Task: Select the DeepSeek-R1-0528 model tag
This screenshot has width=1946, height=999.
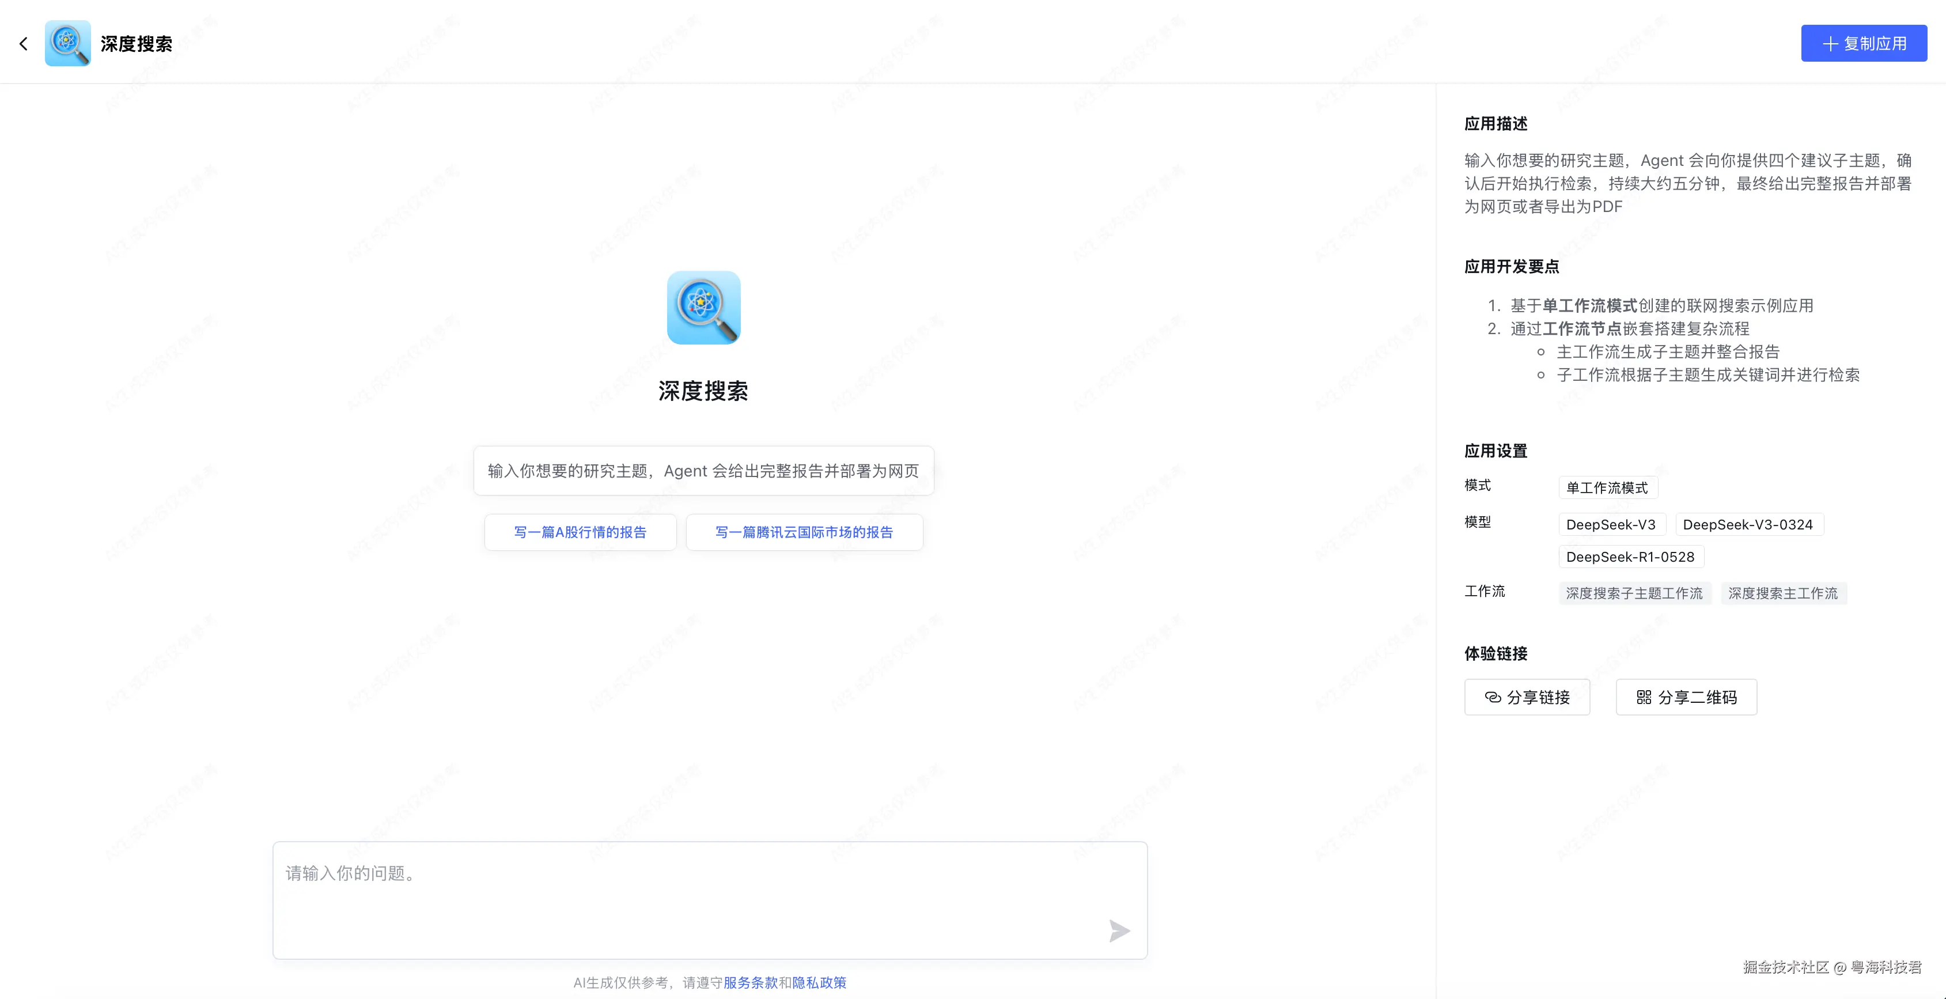Action: coord(1630,556)
